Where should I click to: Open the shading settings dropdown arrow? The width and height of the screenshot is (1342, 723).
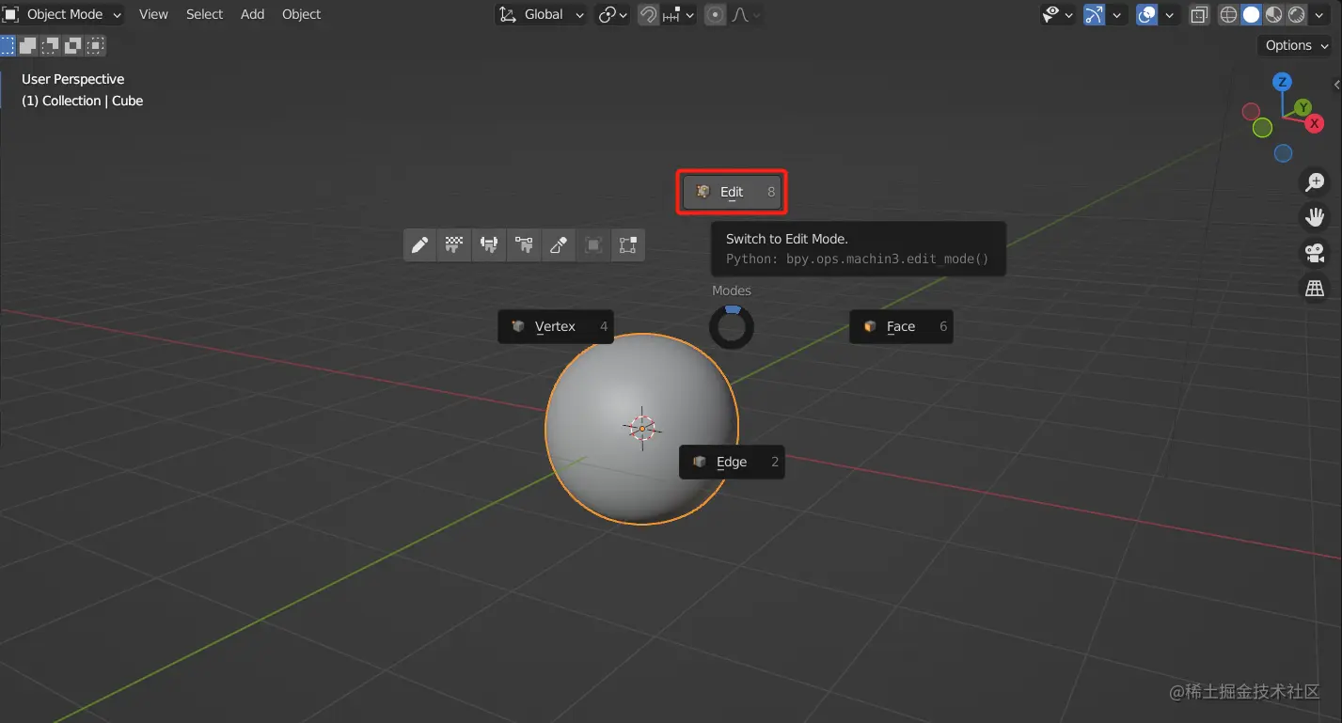[1319, 14]
